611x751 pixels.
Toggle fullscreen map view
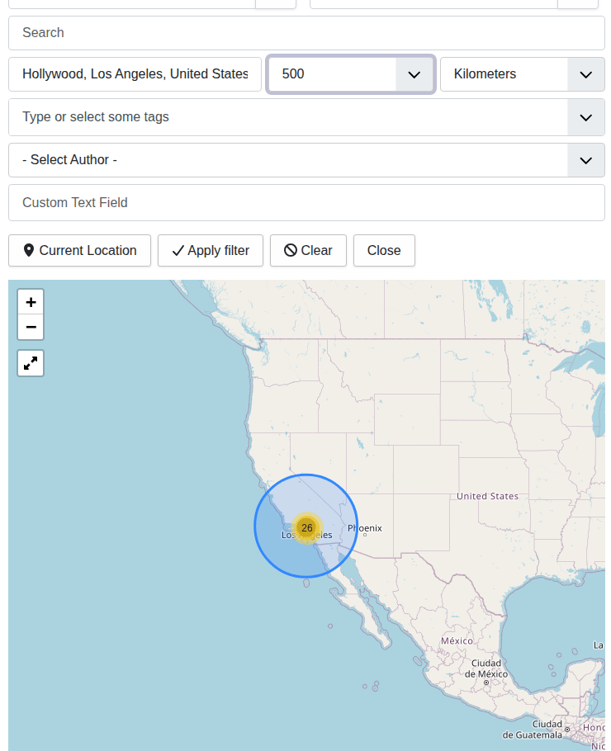point(31,363)
